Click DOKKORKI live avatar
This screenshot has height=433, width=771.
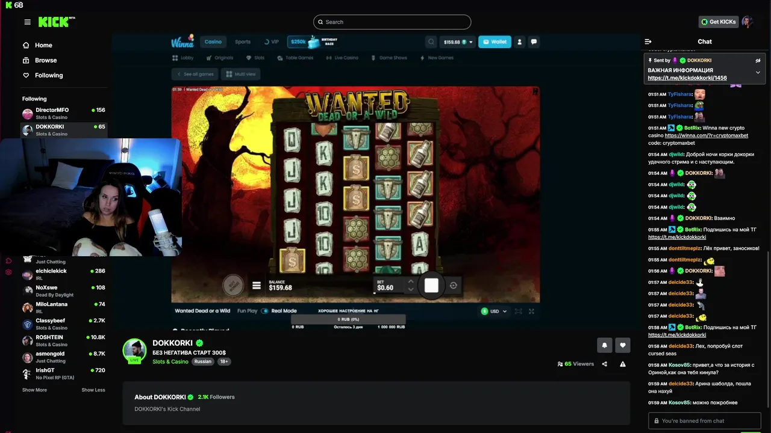[134, 351]
